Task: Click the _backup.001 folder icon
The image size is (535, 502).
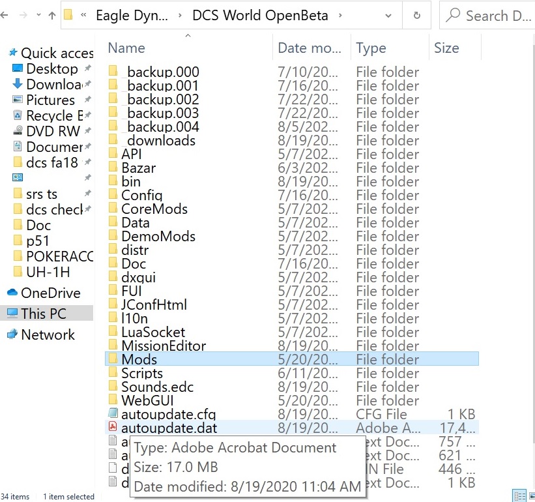Action: (x=113, y=84)
